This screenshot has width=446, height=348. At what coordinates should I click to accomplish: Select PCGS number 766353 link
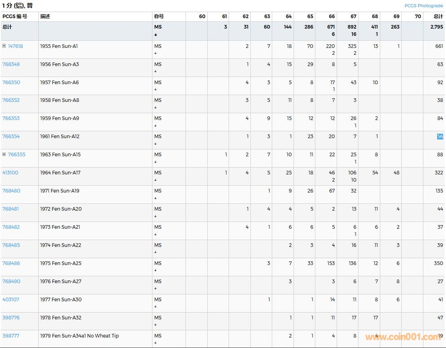[11, 118]
